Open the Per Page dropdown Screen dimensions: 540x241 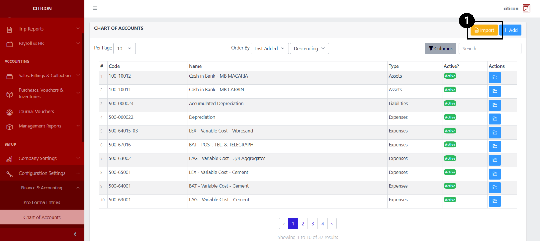point(124,48)
